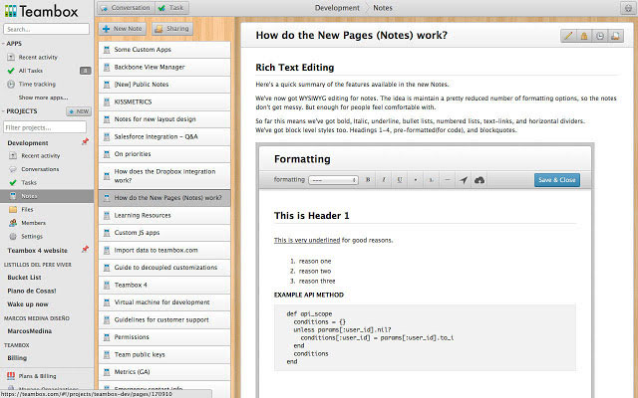Click Save & Close button
Image resolution: width=638 pixels, height=398 pixels.
tap(556, 180)
